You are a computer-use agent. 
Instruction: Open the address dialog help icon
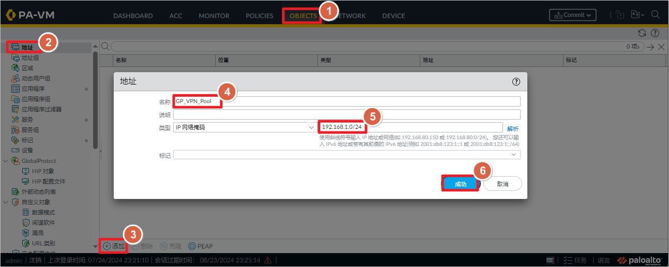click(516, 81)
